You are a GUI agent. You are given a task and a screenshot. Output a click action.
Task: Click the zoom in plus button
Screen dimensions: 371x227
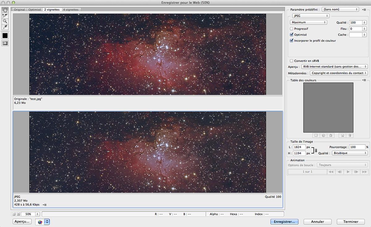tap(18, 214)
